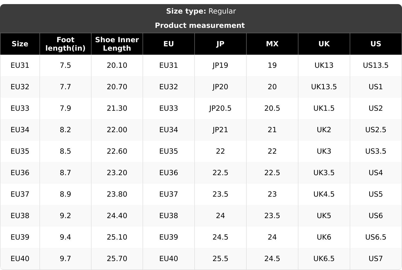
Task: Select the 9.2 foot length cell
Action: (65, 216)
